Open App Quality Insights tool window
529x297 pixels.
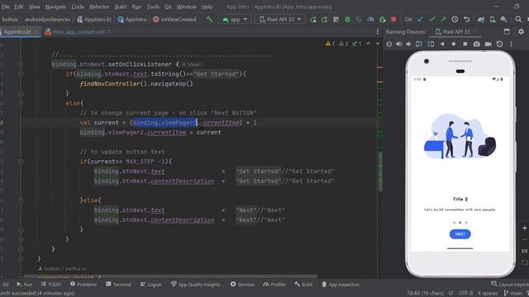[x=196, y=285]
